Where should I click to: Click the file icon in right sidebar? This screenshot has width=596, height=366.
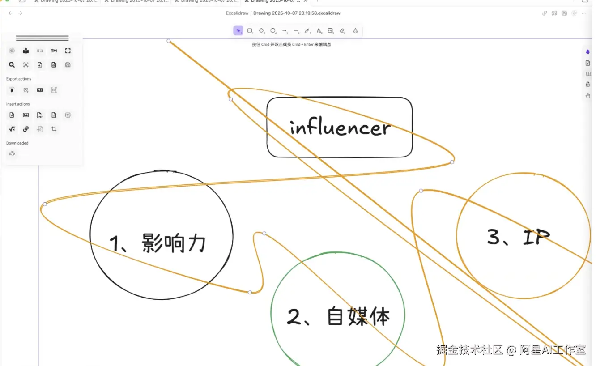[x=588, y=63]
